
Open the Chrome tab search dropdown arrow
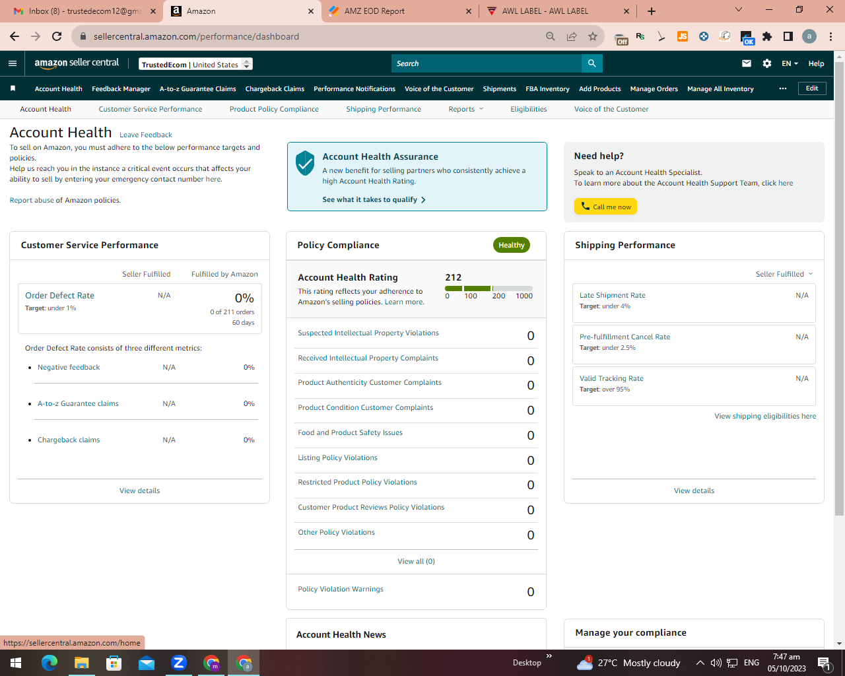click(x=739, y=9)
